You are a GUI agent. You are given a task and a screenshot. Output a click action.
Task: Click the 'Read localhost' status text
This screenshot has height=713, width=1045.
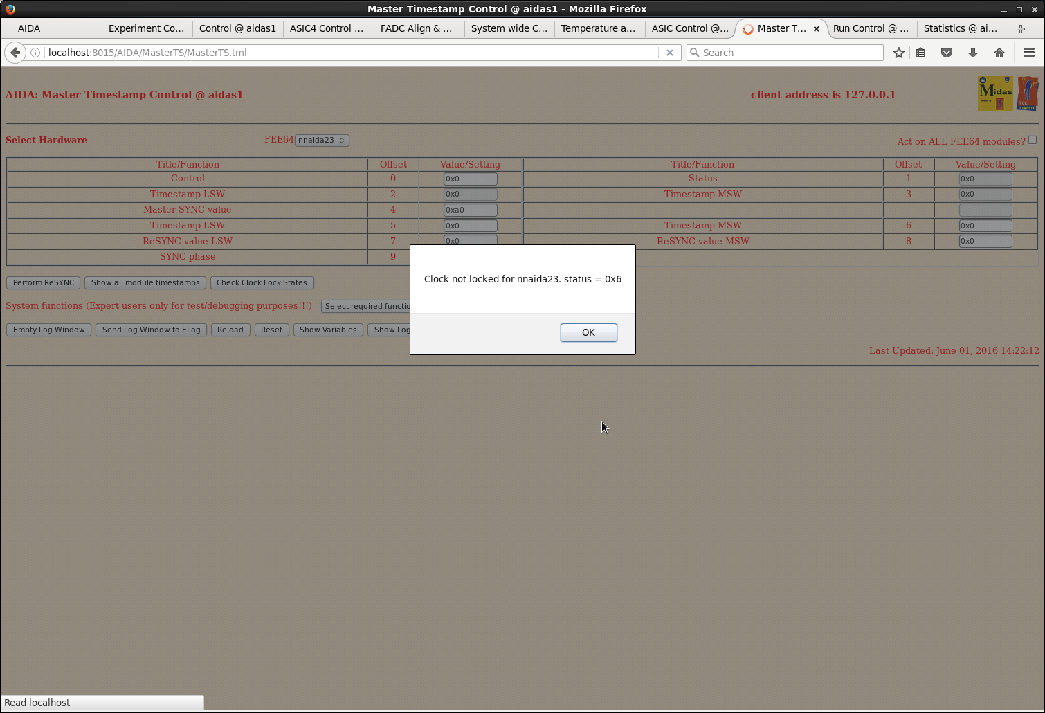(37, 703)
